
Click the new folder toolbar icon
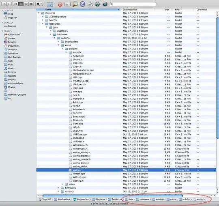pyautogui.click(x=50, y=4)
